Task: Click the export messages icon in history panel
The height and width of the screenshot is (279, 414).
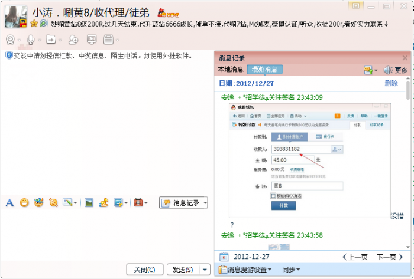Action: [x=368, y=70]
